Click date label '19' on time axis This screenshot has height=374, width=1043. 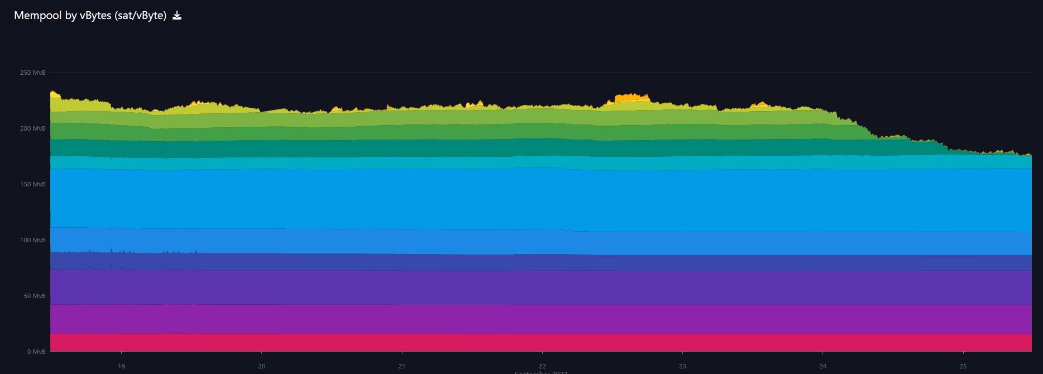pos(121,367)
